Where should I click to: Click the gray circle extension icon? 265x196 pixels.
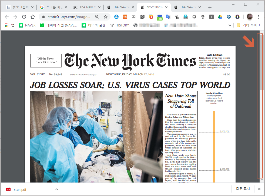tap(194, 17)
